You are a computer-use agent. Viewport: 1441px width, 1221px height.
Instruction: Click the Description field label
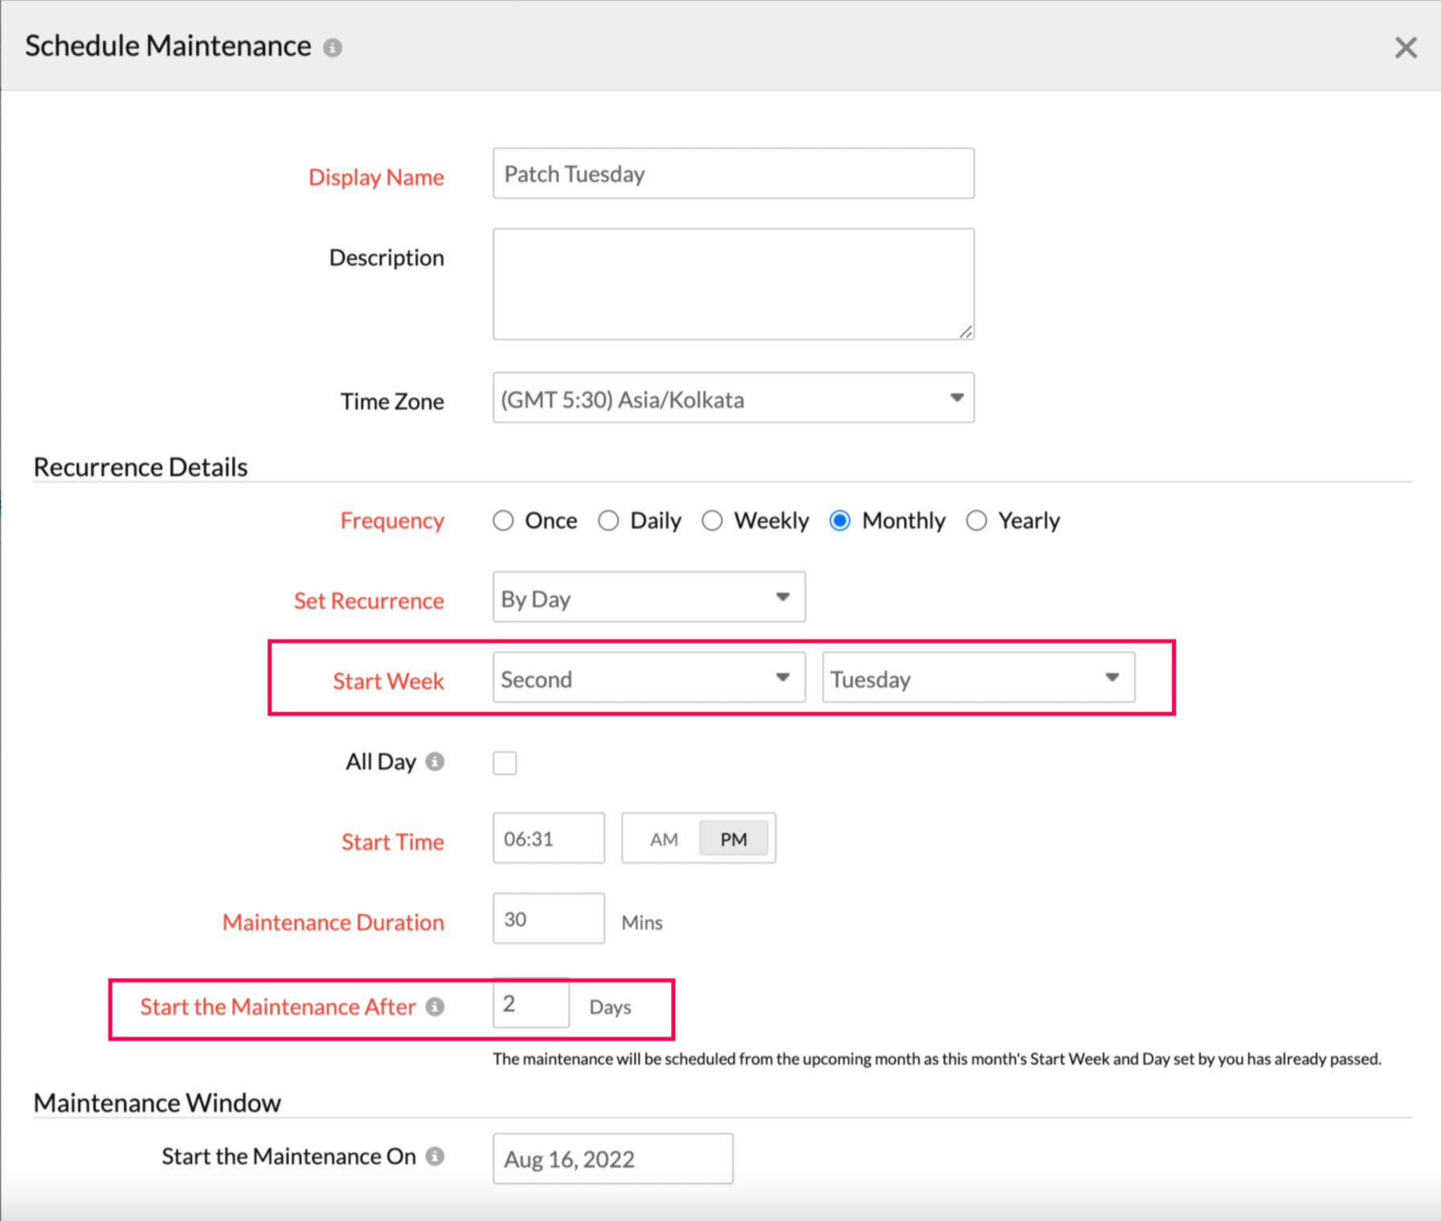click(x=387, y=258)
